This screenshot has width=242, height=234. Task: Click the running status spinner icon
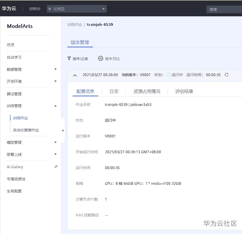(x=169, y=75)
